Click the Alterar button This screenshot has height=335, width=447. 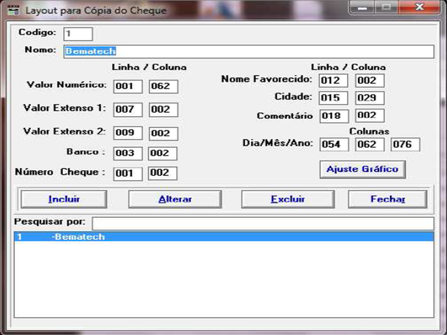point(175,199)
